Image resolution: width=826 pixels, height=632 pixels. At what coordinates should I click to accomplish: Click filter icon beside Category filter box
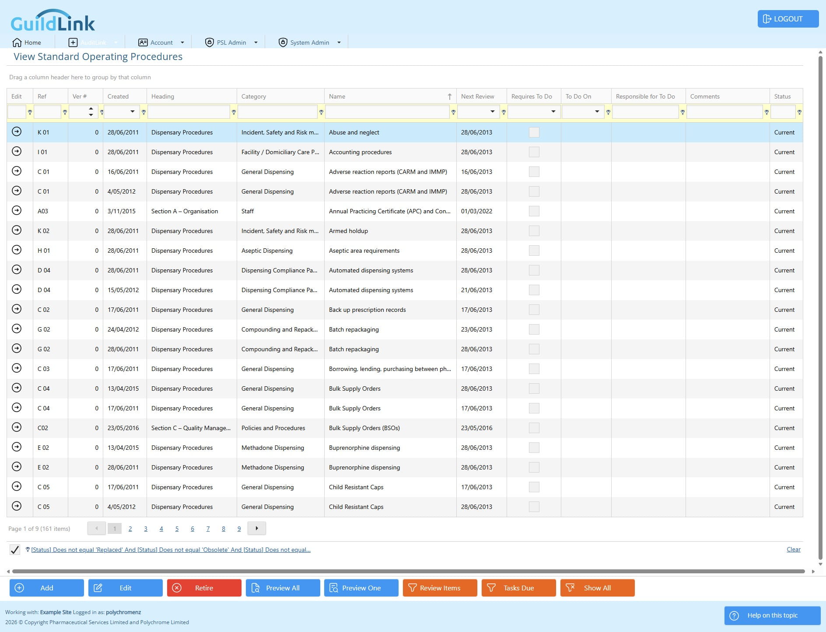321,112
